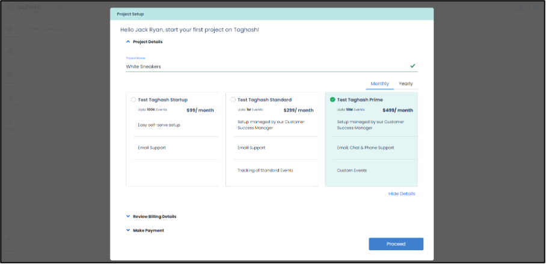Click the Taghash logo behind the dialog
The width and height of the screenshot is (546, 264).
pos(23,7)
